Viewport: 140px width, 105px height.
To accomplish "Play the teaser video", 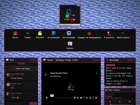I will coord(47,98).
